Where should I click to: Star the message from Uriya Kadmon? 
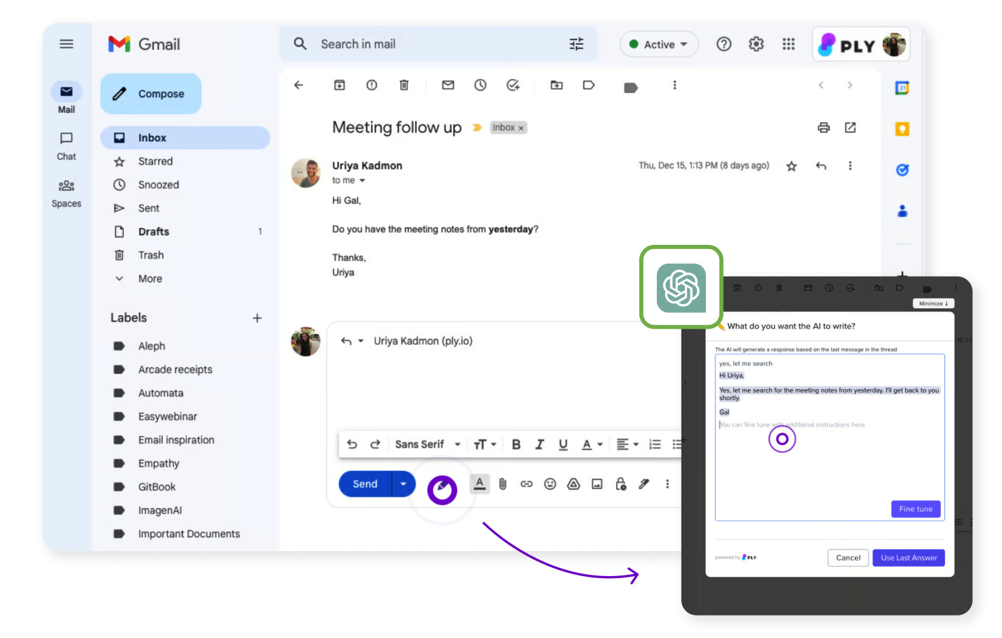coord(792,166)
